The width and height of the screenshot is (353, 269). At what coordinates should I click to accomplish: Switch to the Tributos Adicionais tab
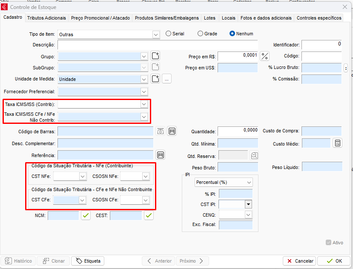tap(46, 18)
